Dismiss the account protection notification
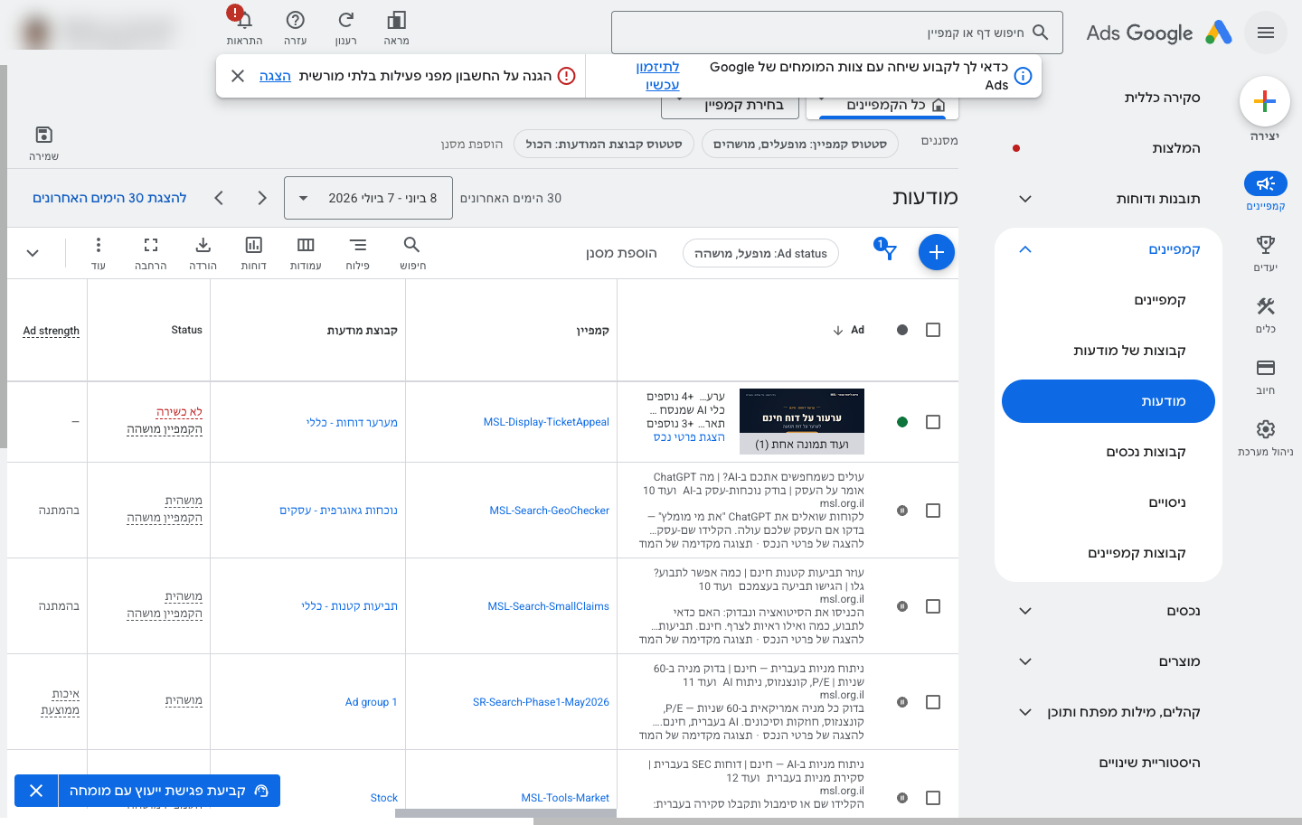The height and width of the screenshot is (825, 1302). point(238,76)
